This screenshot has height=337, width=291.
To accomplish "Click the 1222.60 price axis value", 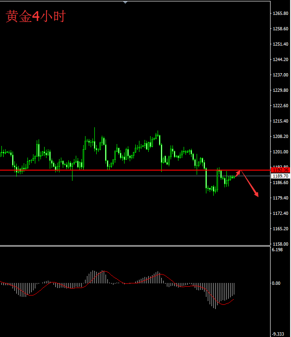I will (x=280, y=105).
